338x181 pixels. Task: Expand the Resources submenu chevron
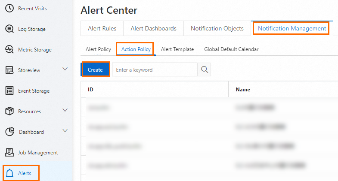[x=65, y=110]
